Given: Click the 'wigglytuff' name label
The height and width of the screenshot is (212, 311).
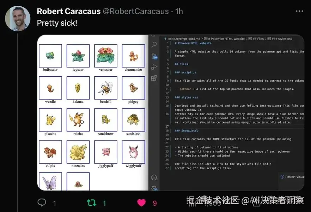Looking at the screenshot, I should pyautogui.click(x=133, y=166).
